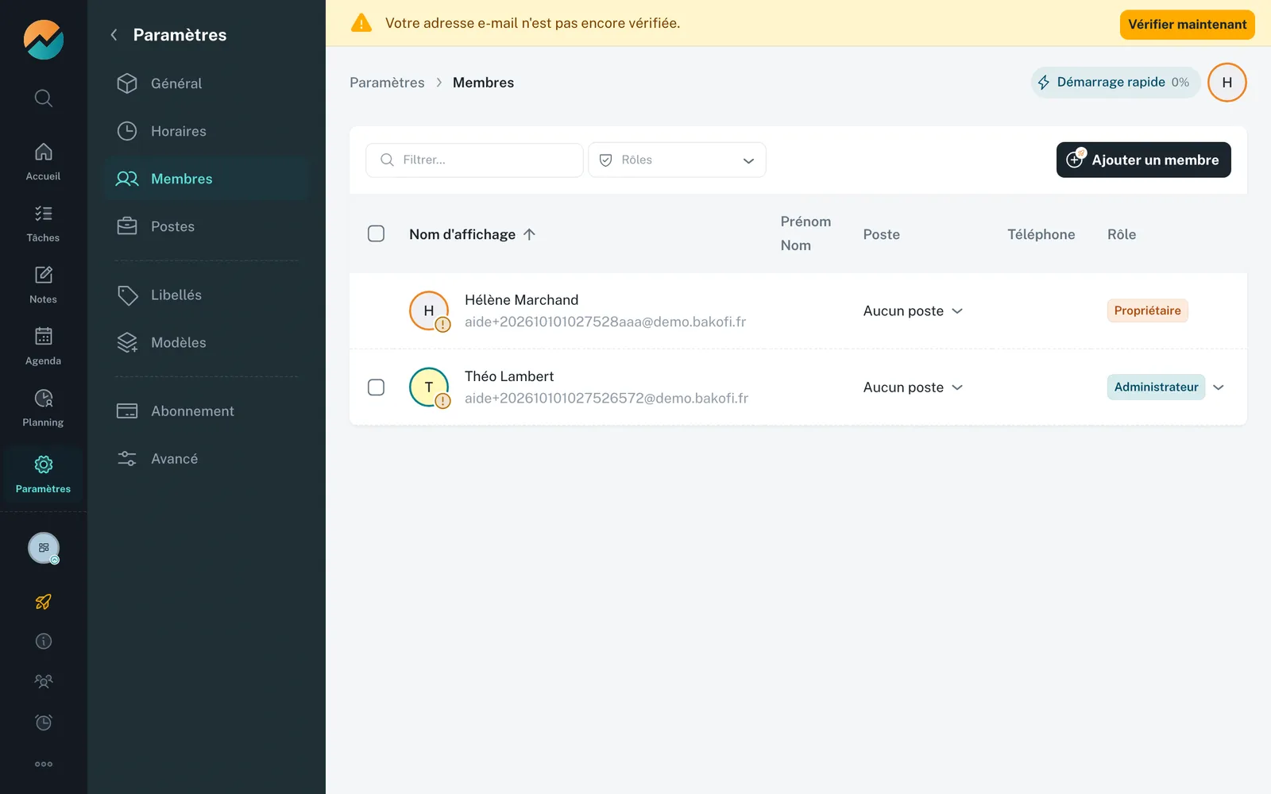Image resolution: width=1271 pixels, height=794 pixels.
Task: Open the team people icon in the rail
Action: 44,681
